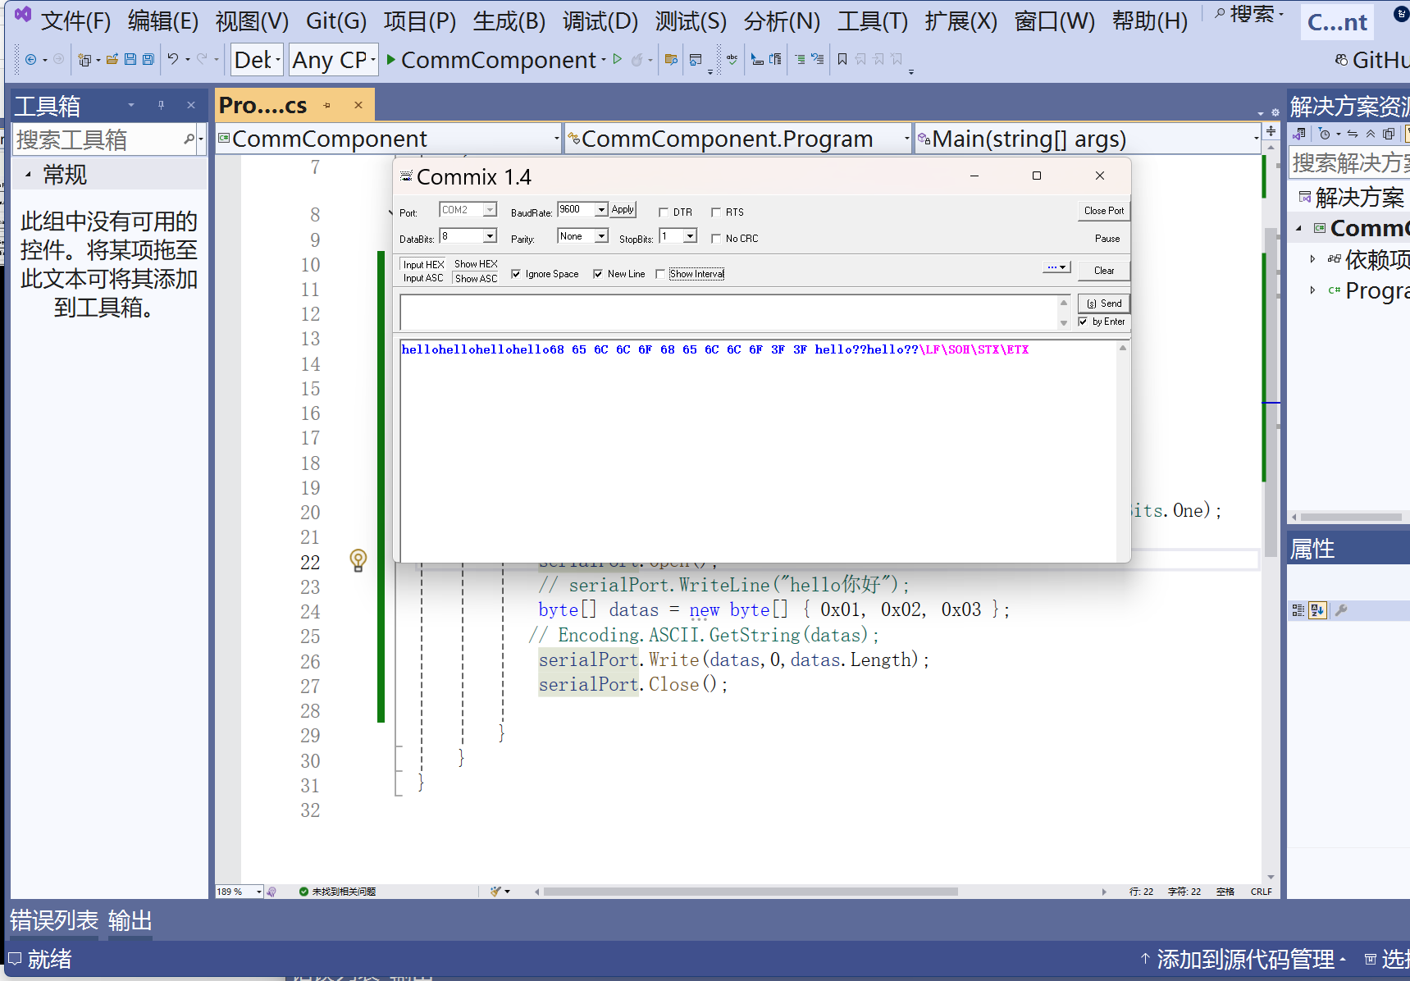The width and height of the screenshot is (1410, 981).
Task: Click the hot reload flame icon
Action: 637,59
